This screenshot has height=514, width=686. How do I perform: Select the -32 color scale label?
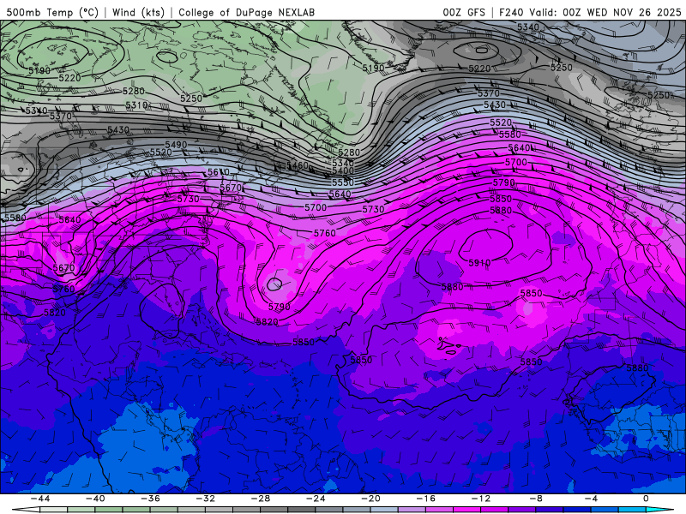205,499
